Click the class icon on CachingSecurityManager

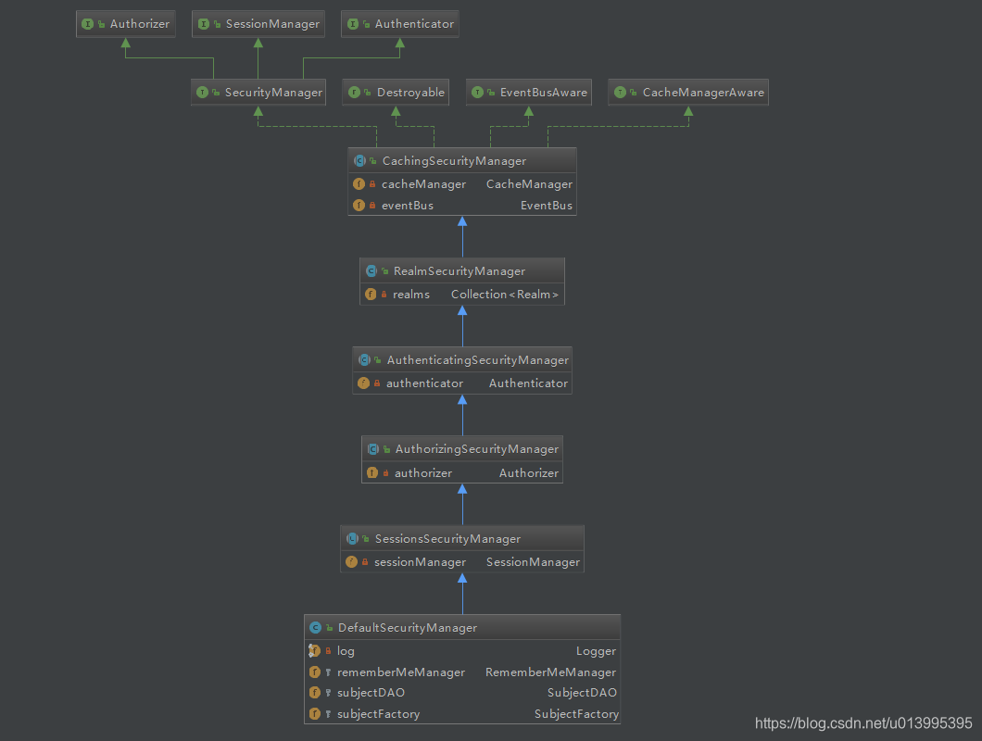359,160
